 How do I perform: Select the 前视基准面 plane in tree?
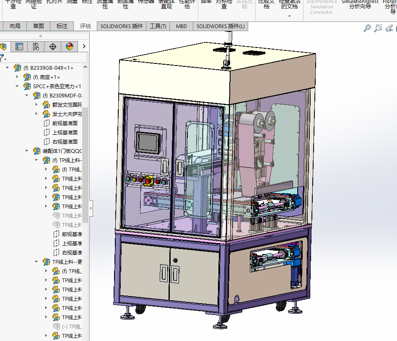pyautogui.click(x=65, y=123)
